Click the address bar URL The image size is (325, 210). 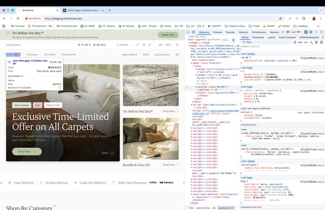63,18
